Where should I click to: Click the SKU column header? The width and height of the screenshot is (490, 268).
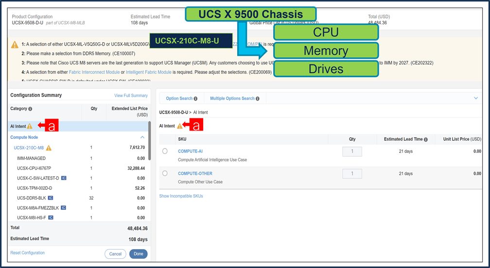point(182,139)
